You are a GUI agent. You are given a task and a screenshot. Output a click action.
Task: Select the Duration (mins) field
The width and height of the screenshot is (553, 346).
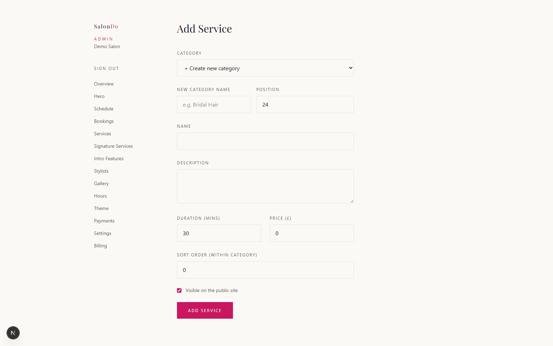219,233
